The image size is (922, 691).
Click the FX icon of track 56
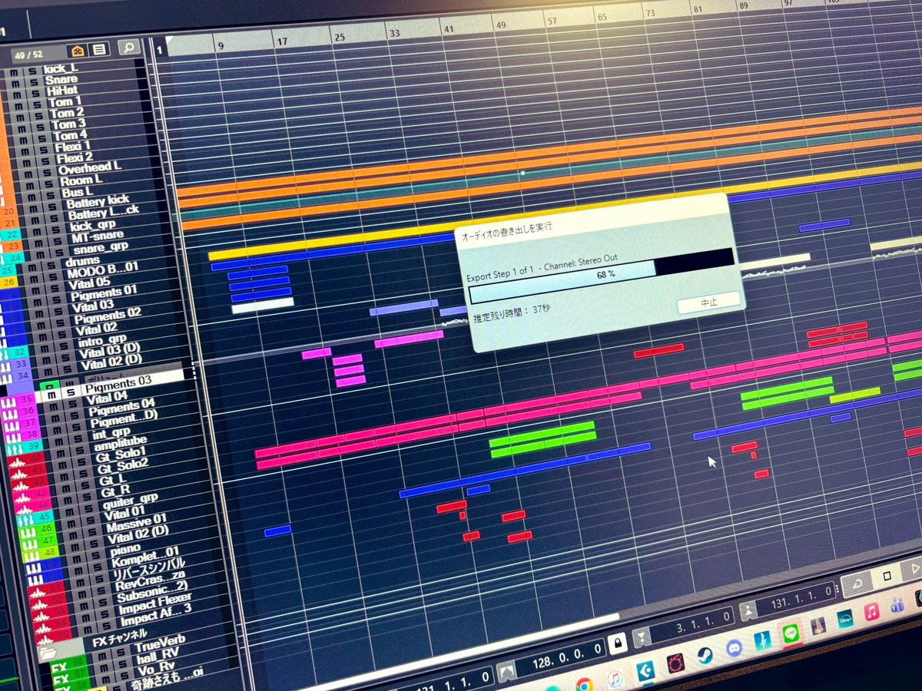pos(60,668)
